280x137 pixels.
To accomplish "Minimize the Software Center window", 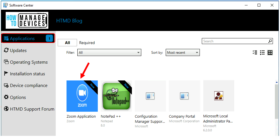I will click(246, 5).
